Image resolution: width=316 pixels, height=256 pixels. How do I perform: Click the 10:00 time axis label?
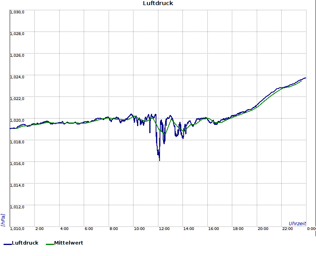pyautogui.click(x=139, y=229)
